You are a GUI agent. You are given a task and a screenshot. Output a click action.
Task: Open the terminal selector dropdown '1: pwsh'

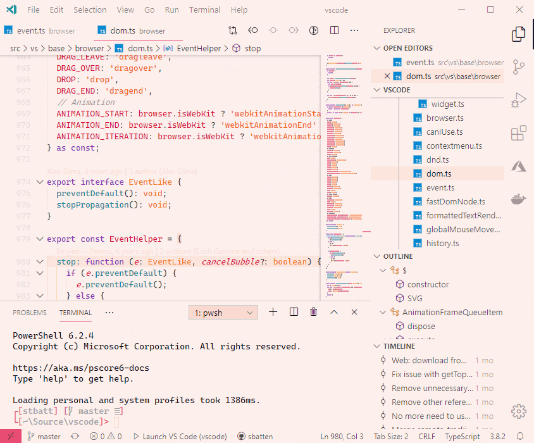click(x=224, y=313)
